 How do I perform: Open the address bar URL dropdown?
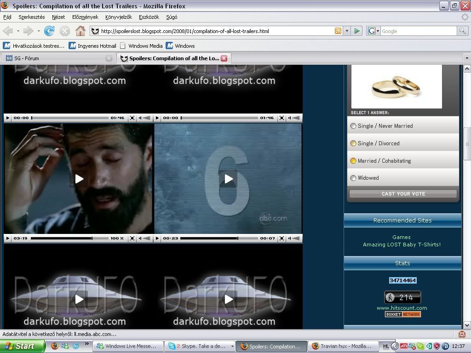[x=347, y=31]
